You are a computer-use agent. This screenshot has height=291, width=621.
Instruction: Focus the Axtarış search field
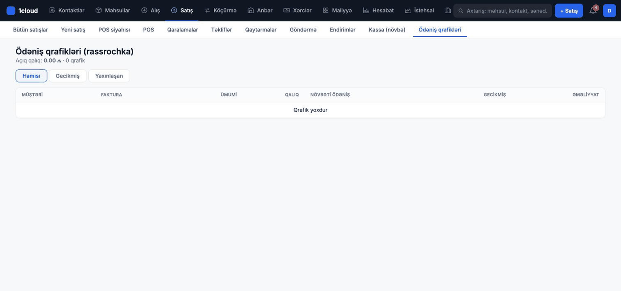tap(503, 11)
